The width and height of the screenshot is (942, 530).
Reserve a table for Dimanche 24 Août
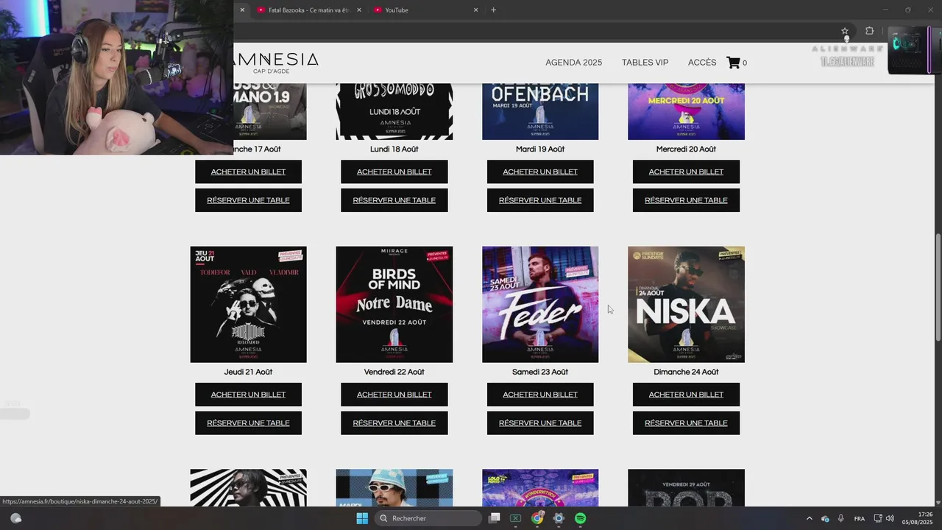coord(686,423)
